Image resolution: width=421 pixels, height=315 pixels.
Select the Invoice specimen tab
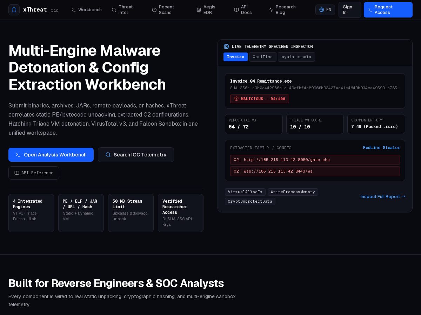(x=235, y=57)
